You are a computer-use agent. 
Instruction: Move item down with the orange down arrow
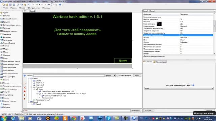tap(25, 99)
